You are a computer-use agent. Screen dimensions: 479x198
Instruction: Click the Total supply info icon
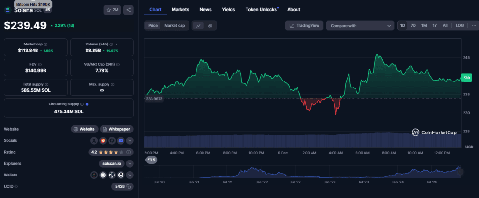[46, 84]
